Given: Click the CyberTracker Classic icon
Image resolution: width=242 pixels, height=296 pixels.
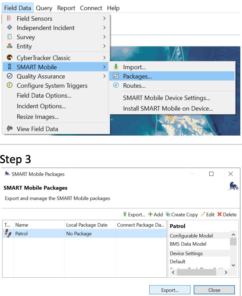Looking at the screenshot, I should coord(9,57).
